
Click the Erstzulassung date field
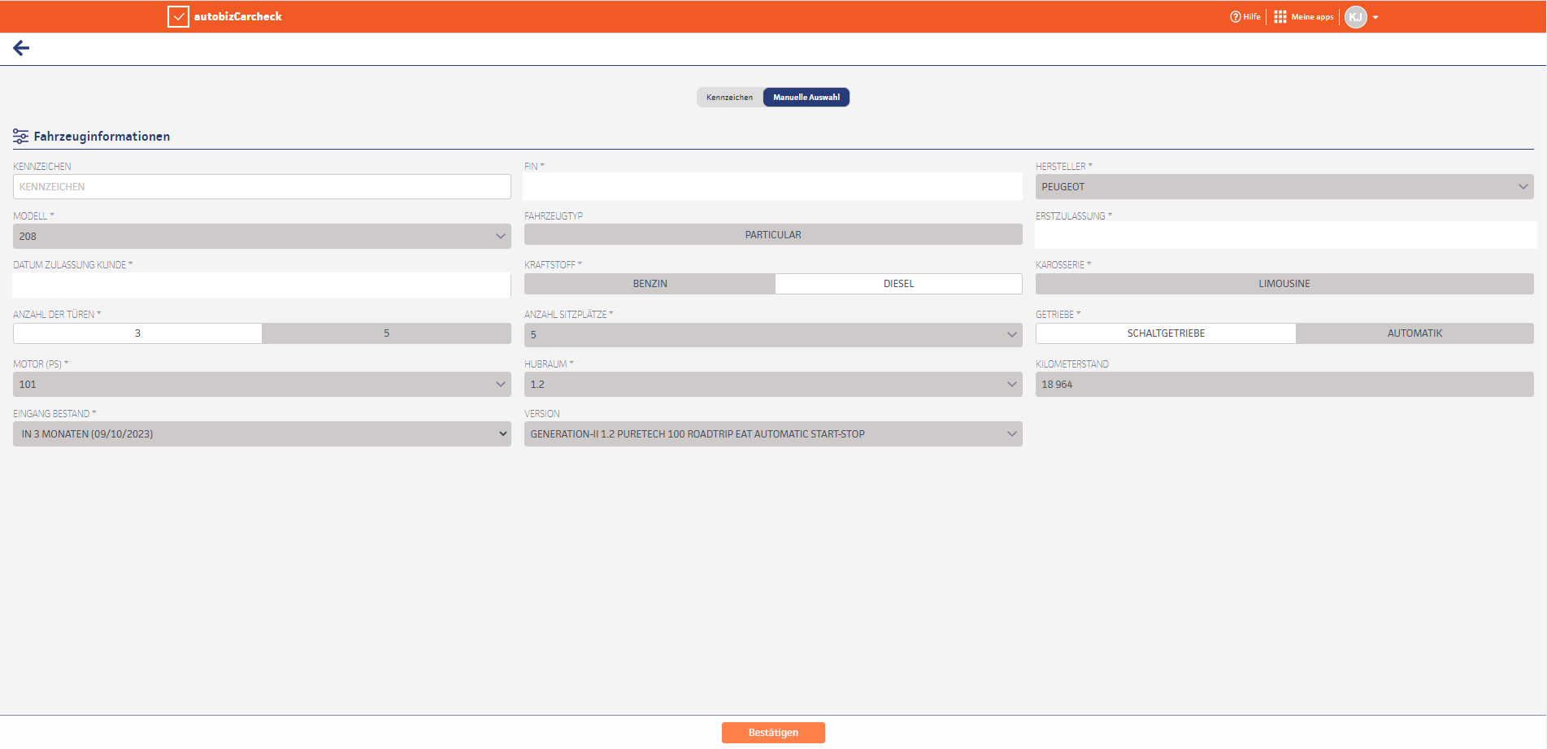pyautogui.click(x=1285, y=235)
